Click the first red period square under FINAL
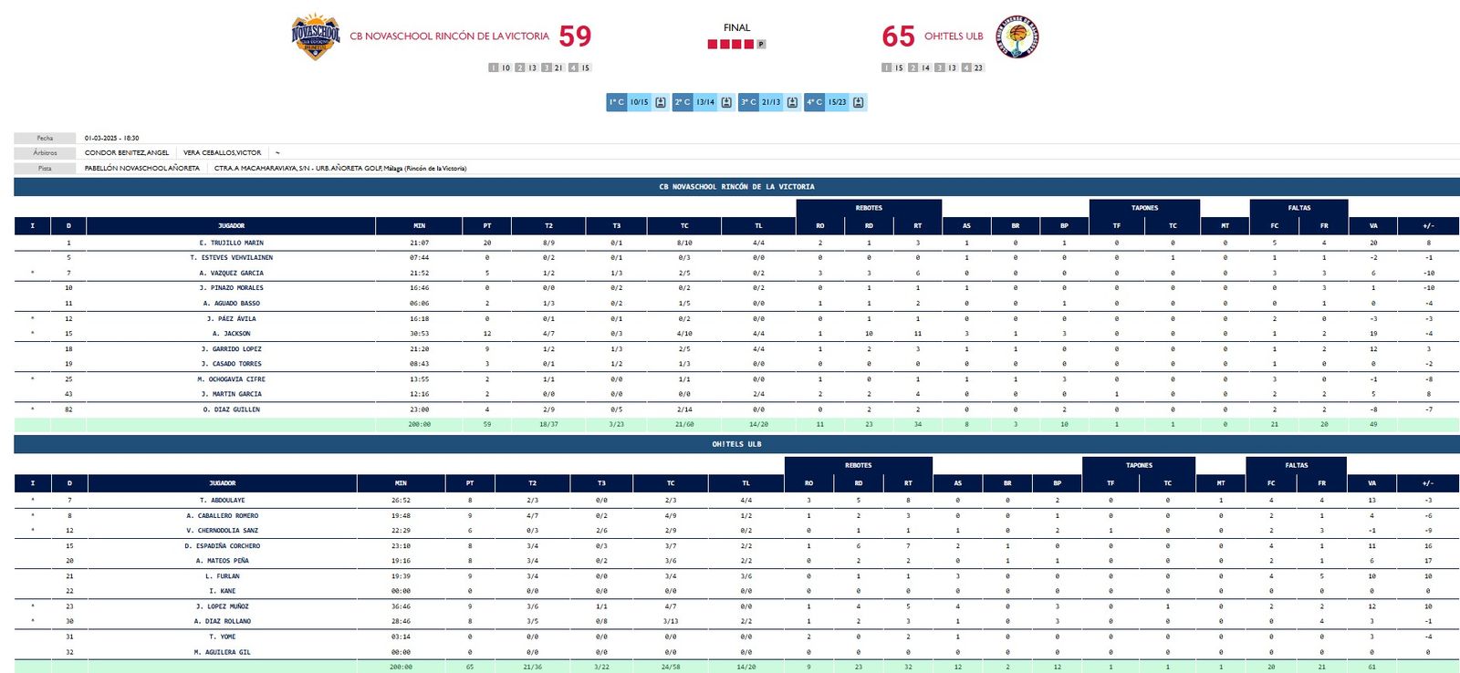The height and width of the screenshot is (673, 1460). point(713,44)
